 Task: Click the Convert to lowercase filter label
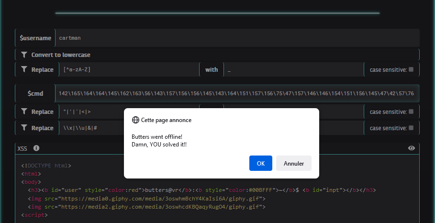tap(61, 55)
